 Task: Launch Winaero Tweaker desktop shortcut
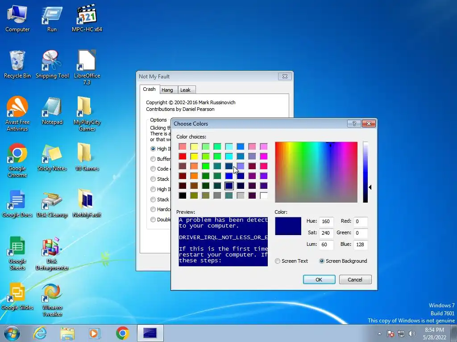pos(52,300)
